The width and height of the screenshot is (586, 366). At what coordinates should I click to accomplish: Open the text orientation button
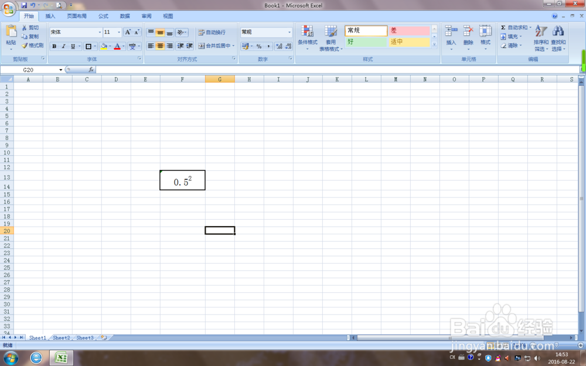(x=182, y=32)
